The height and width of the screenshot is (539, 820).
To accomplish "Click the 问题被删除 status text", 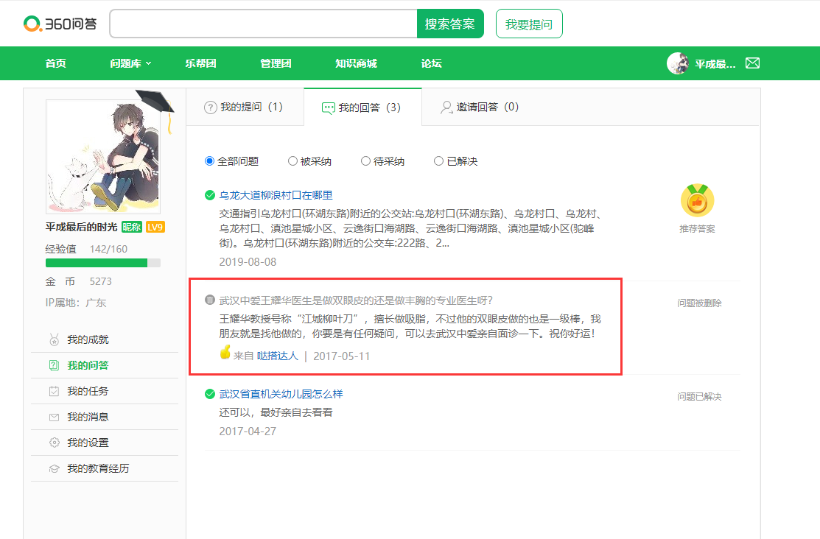I will [x=699, y=303].
